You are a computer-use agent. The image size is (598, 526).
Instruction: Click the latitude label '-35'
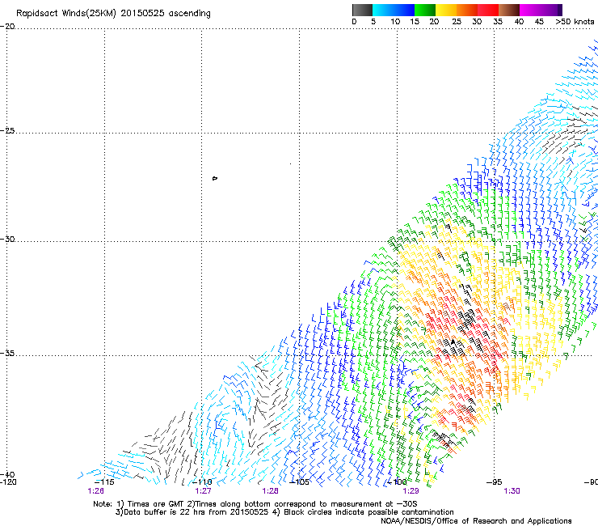coord(7,354)
